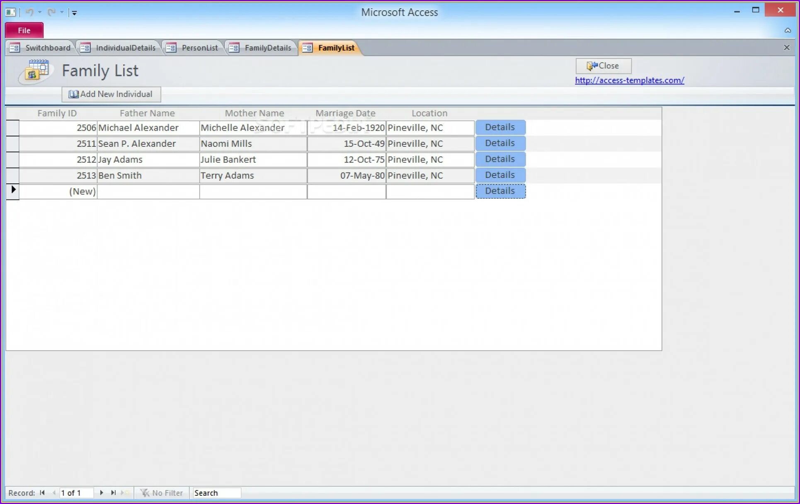Click the Family ID column header
Image resolution: width=800 pixels, height=504 pixels.
(x=57, y=113)
